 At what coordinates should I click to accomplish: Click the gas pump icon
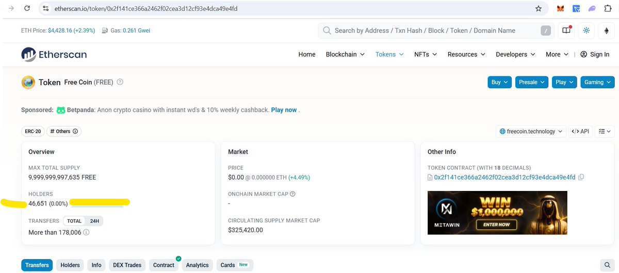105,30
